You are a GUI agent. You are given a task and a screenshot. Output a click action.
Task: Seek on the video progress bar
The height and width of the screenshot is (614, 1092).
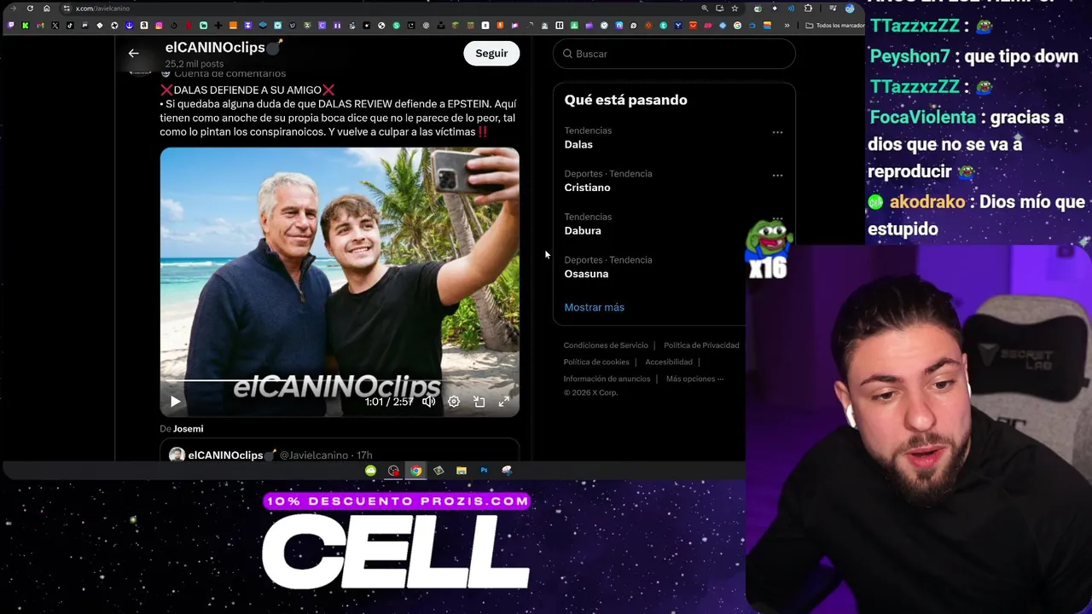(340, 380)
